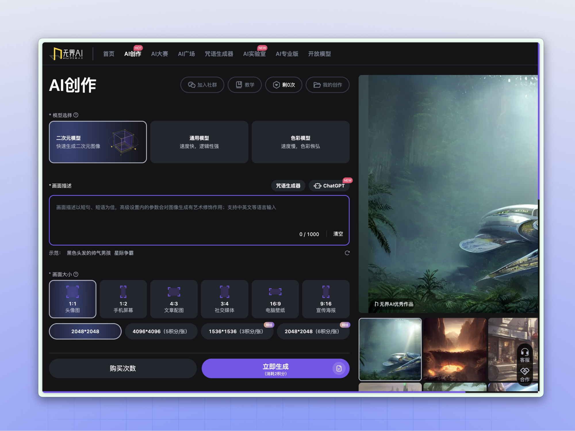Select the orange canyon artwork thumbnail
Screen dimensions: 575x431
click(x=455, y=349)
